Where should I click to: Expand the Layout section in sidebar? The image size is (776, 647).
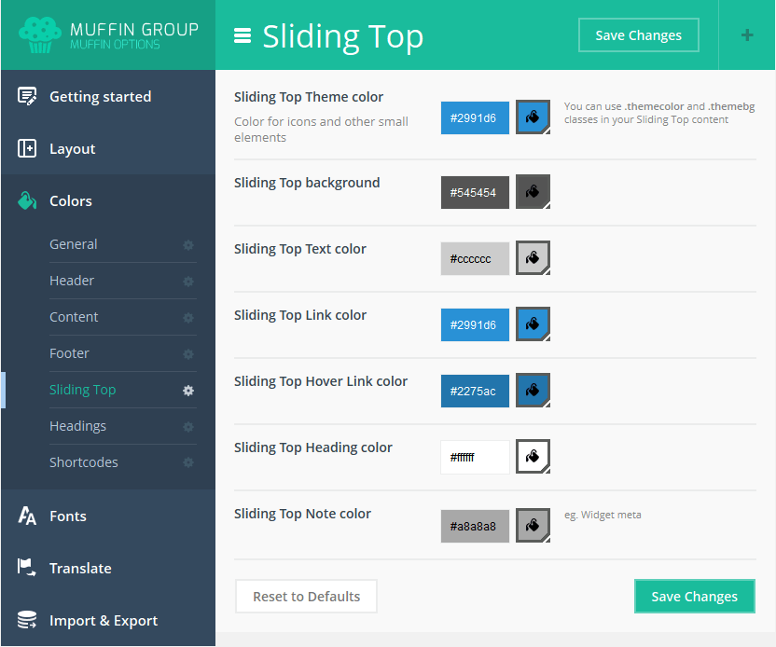point(73,149)
